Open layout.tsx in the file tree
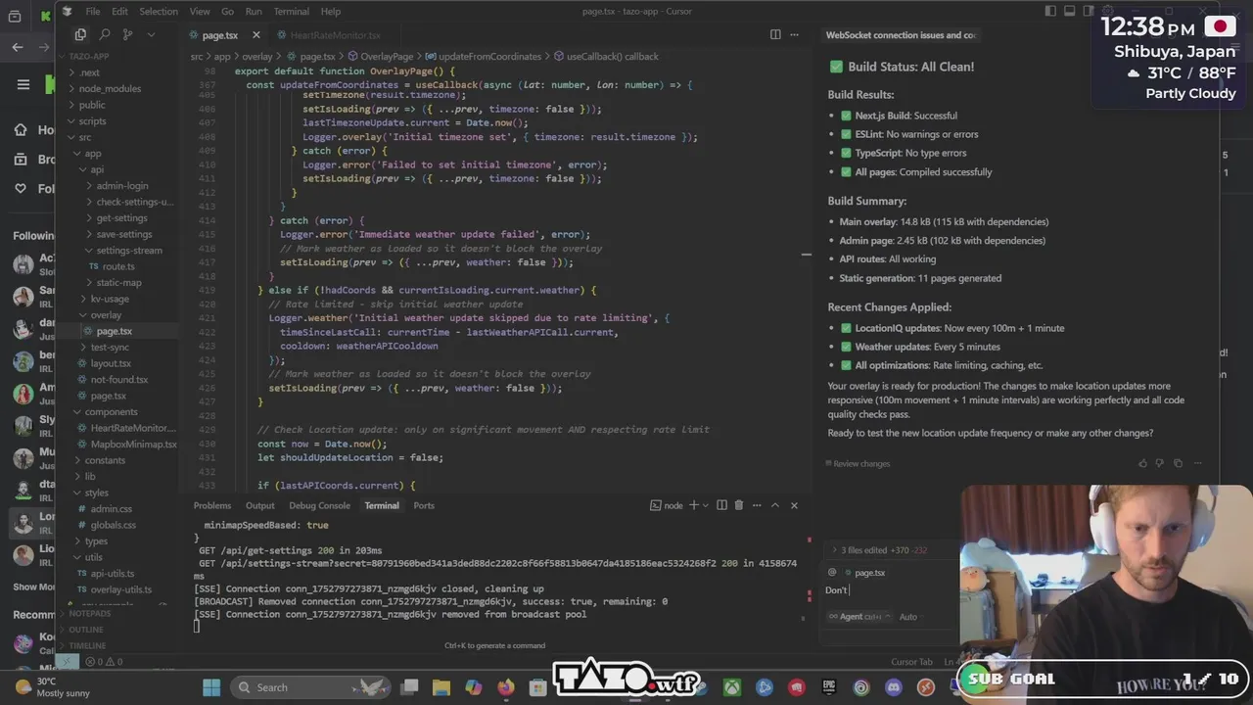Image resolution: width=1253 pixels, height=705 pixels. tap(111, 363)
